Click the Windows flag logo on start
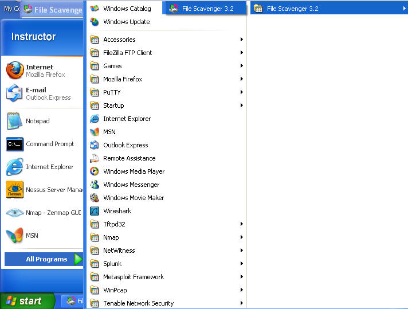 coord(11,300)
